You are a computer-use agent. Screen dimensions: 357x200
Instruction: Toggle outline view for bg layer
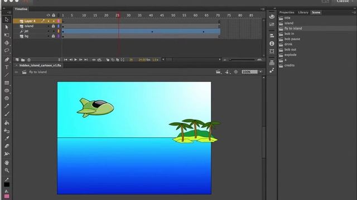tap(59, 36)
